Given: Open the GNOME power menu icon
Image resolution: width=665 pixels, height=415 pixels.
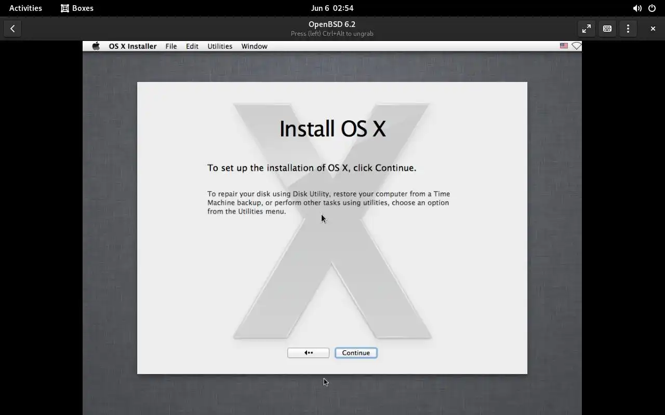Looking at the screenshot, I should click(x=652, y=8).
